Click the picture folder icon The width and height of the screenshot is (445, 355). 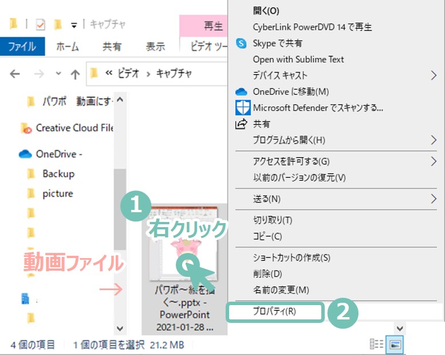click(x=31, y=194)
